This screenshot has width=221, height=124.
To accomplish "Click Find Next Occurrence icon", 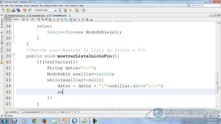I will pos(46,19).
